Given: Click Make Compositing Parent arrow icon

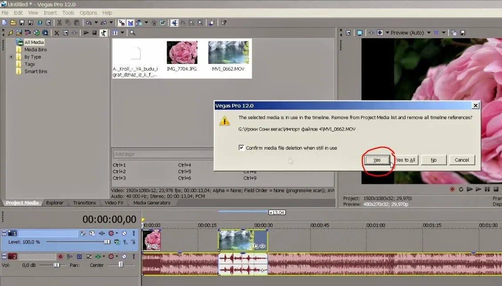Looking at the screenshot, I should click(x=125, y=242).
